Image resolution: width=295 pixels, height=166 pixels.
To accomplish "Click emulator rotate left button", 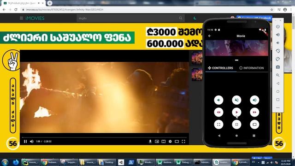I will pos(277,51).
